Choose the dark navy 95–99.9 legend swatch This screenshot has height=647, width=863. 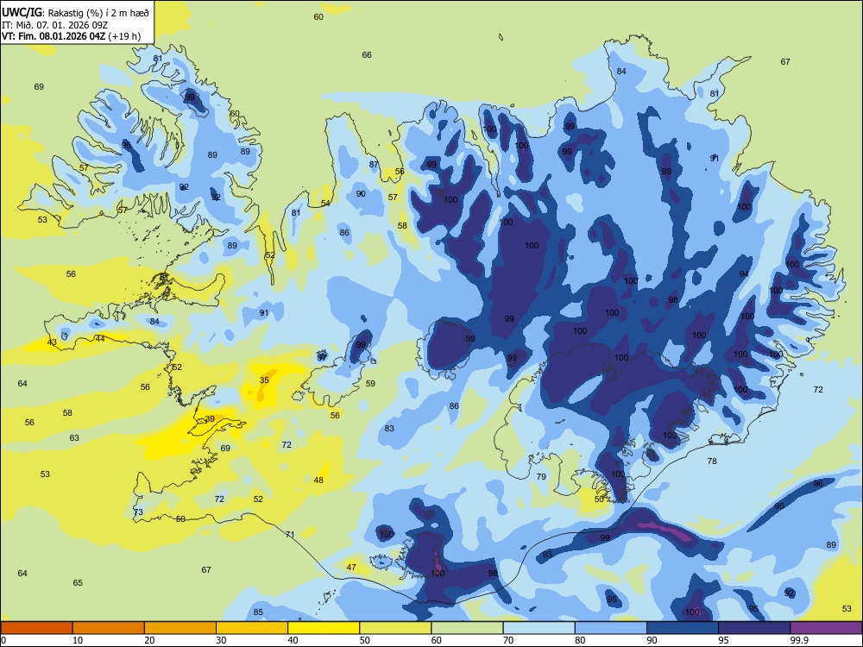tap(754, 628)
